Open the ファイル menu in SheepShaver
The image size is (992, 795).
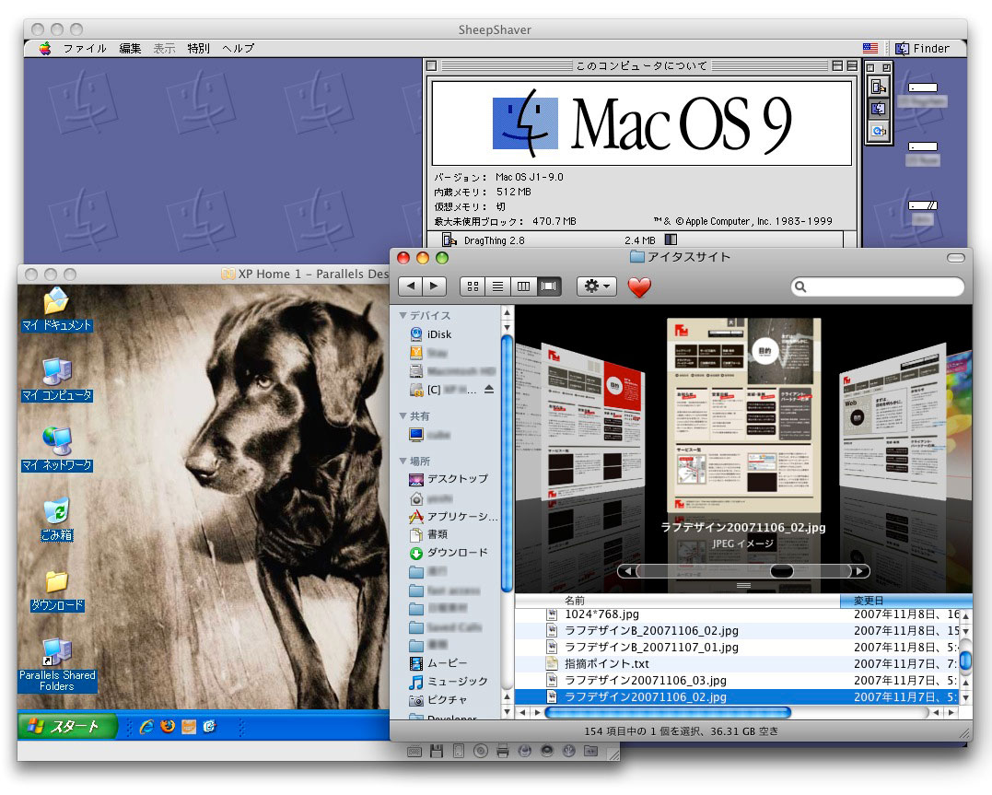click(85, 48)
